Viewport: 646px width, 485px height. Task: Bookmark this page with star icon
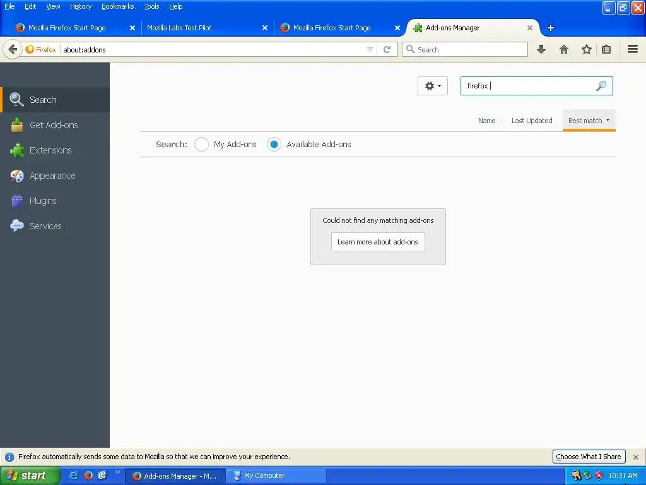587,49
